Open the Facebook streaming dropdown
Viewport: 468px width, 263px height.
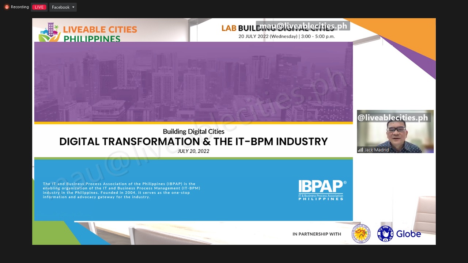(x=63, y=7)
